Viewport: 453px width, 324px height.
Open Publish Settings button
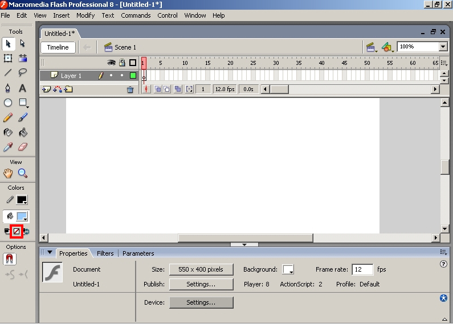tap(201, 284)
